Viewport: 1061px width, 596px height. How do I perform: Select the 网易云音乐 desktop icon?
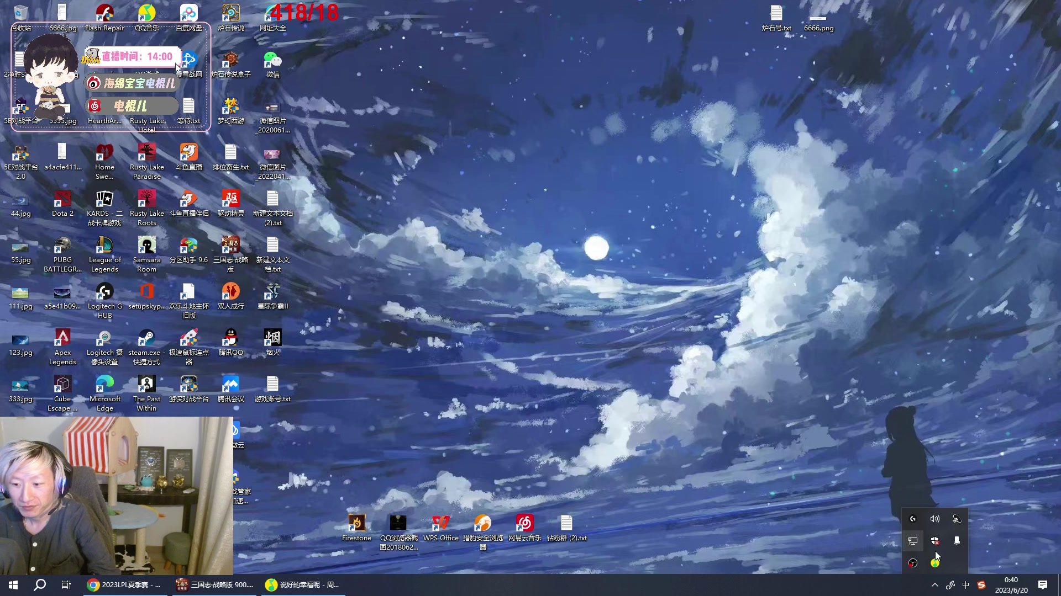tap(525, 528)
